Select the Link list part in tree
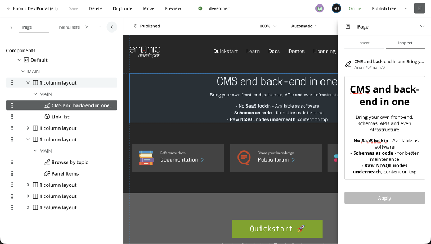The image size is (431, 244). pyautogui.click(x=60, y=117)
